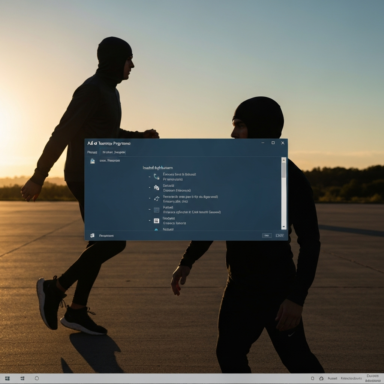Switch to the second tab in the dialog
The image size is (384, 384).
(114, 152)
